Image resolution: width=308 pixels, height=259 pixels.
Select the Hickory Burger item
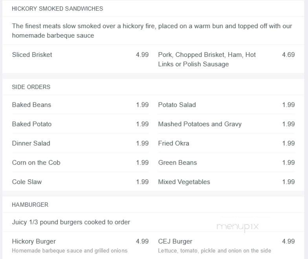coord(34,241)
